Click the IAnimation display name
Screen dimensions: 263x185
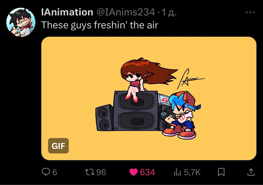pos(67,12)
